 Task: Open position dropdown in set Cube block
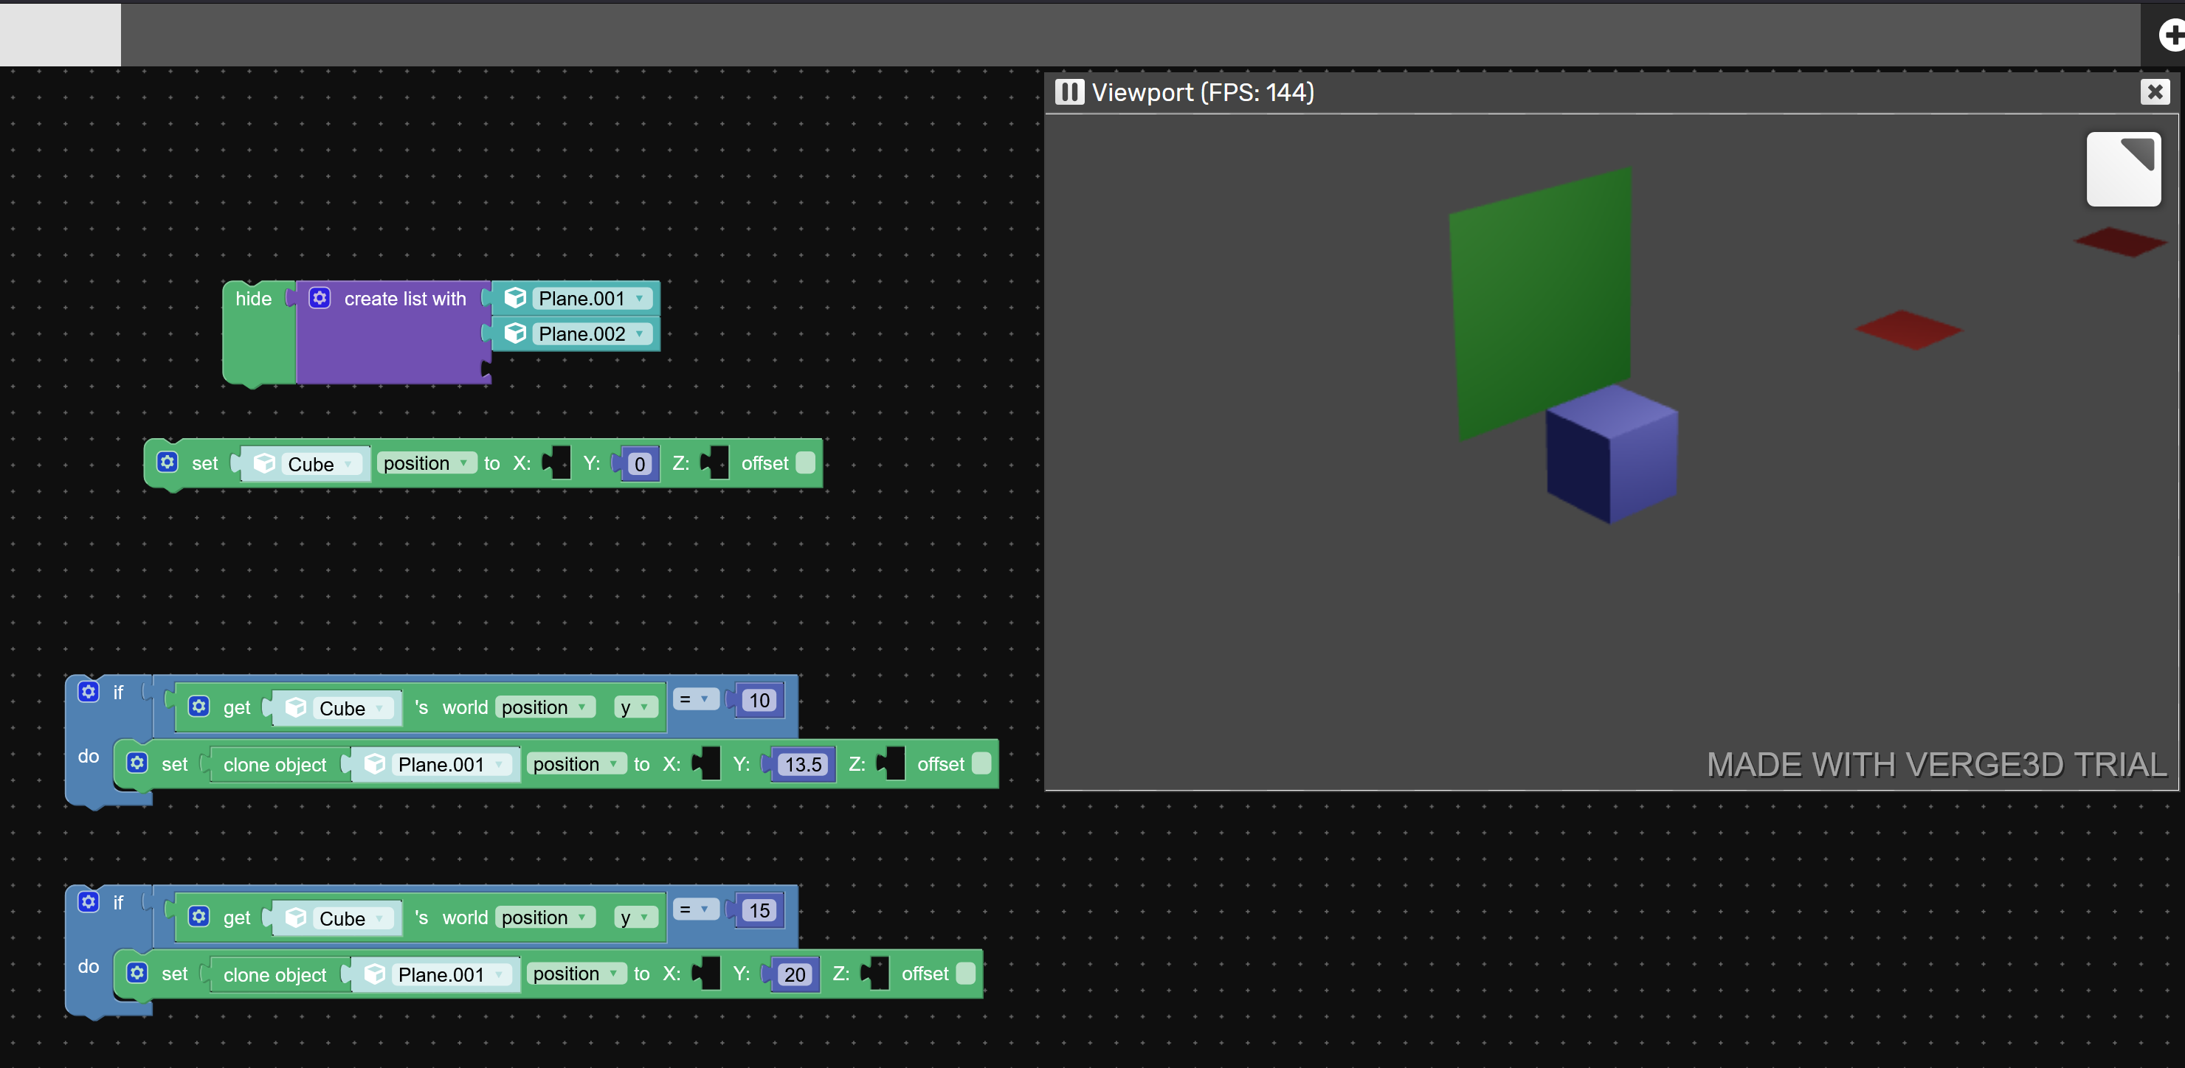(426, 462)
